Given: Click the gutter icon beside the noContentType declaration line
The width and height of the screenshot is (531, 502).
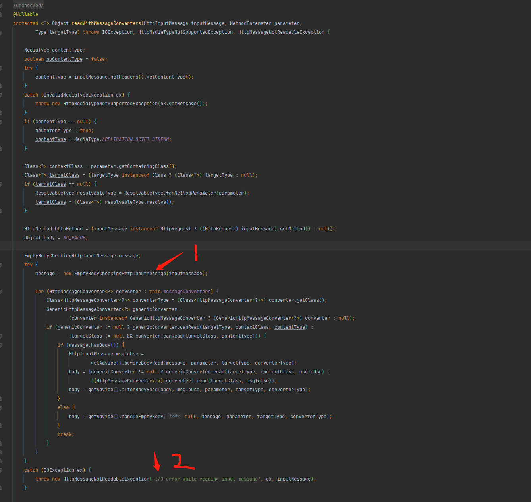Looking at the screenshot, I should [x=2, y=59].
